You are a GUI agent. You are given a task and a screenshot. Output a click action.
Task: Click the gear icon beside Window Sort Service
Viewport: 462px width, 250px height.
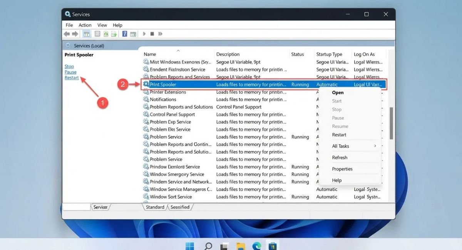146,197
